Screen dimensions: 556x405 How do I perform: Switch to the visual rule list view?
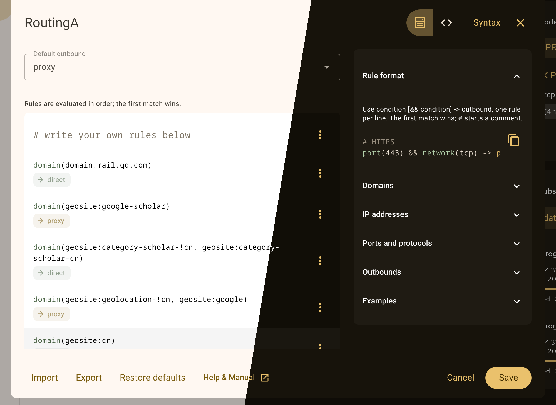tap(420, 23)
